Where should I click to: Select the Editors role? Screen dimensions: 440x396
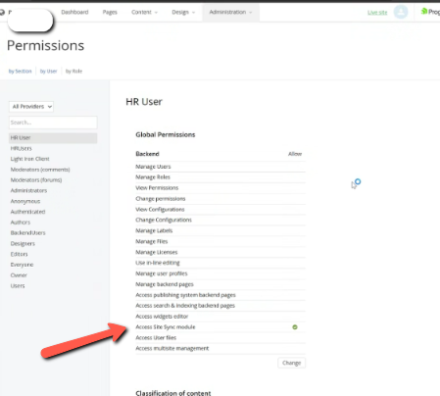19,254
